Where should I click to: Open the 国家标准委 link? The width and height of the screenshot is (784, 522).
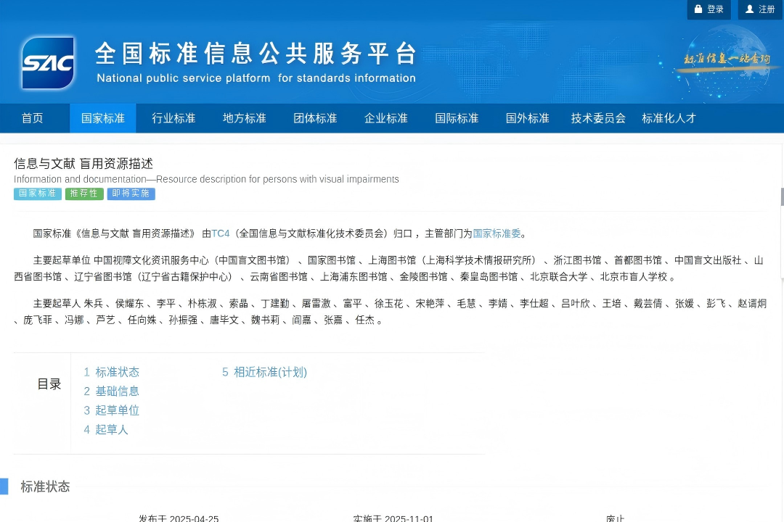(x=497, y=233)
